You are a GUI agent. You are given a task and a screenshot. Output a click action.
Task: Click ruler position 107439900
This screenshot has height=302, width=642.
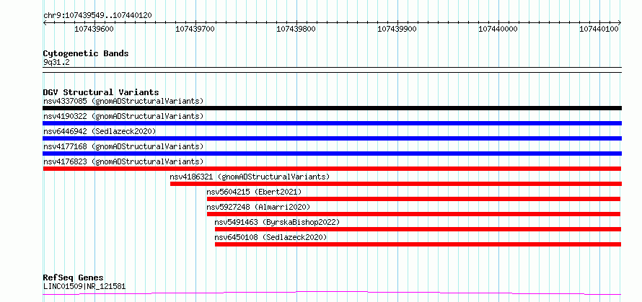pos(397,29)
